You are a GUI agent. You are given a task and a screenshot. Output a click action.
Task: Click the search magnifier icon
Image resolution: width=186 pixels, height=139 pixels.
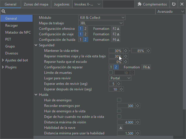coord(3,12)
